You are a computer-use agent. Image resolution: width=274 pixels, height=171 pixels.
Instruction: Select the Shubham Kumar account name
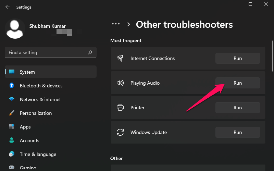pyautogui.click(x=47, y=26)
